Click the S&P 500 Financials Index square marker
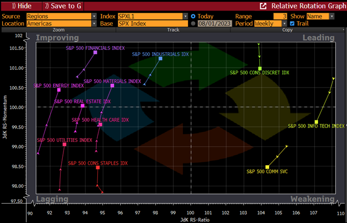 (x=96, y=52)
